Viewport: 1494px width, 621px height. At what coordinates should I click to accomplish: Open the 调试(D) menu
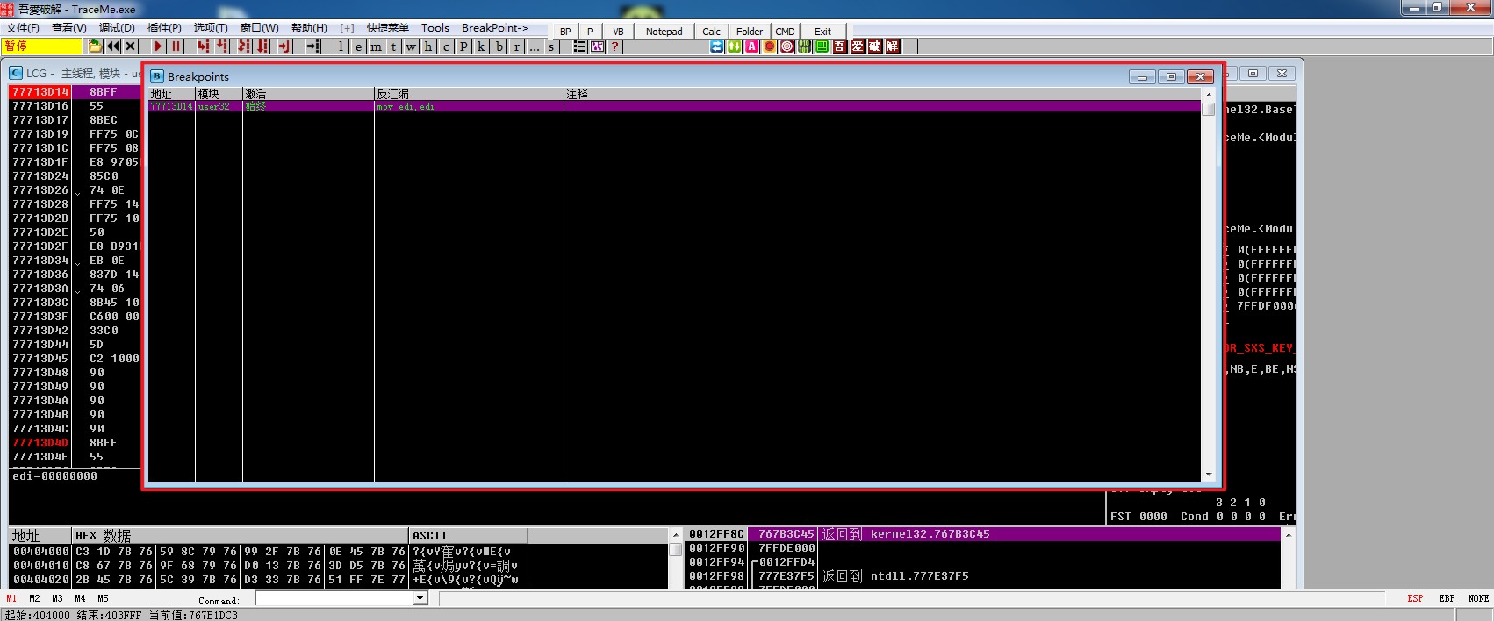click(117, 28)
